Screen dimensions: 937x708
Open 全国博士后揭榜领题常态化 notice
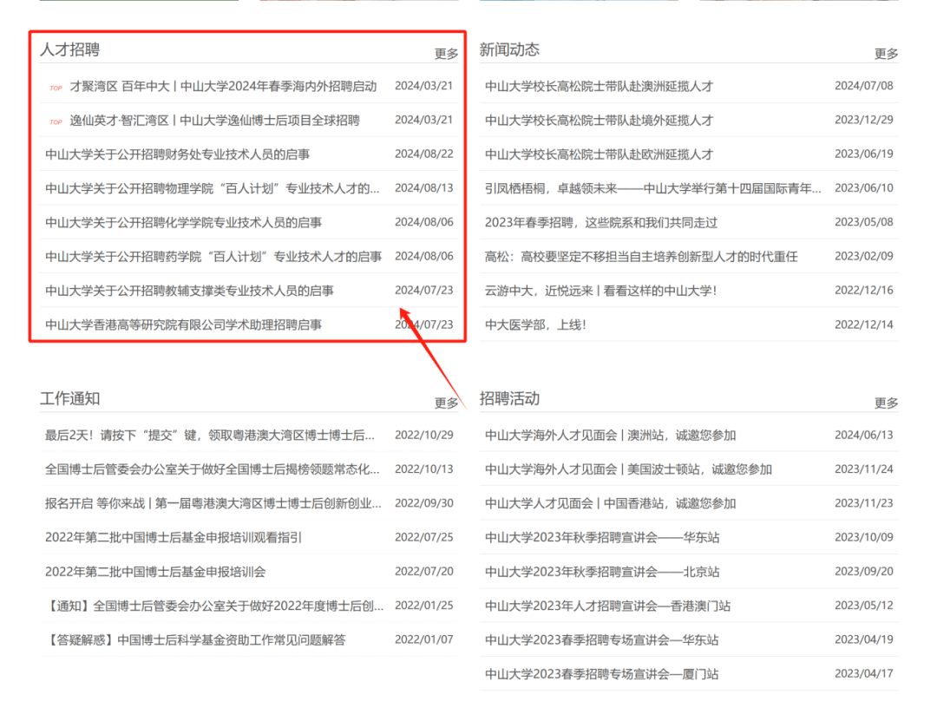[213, 469]
